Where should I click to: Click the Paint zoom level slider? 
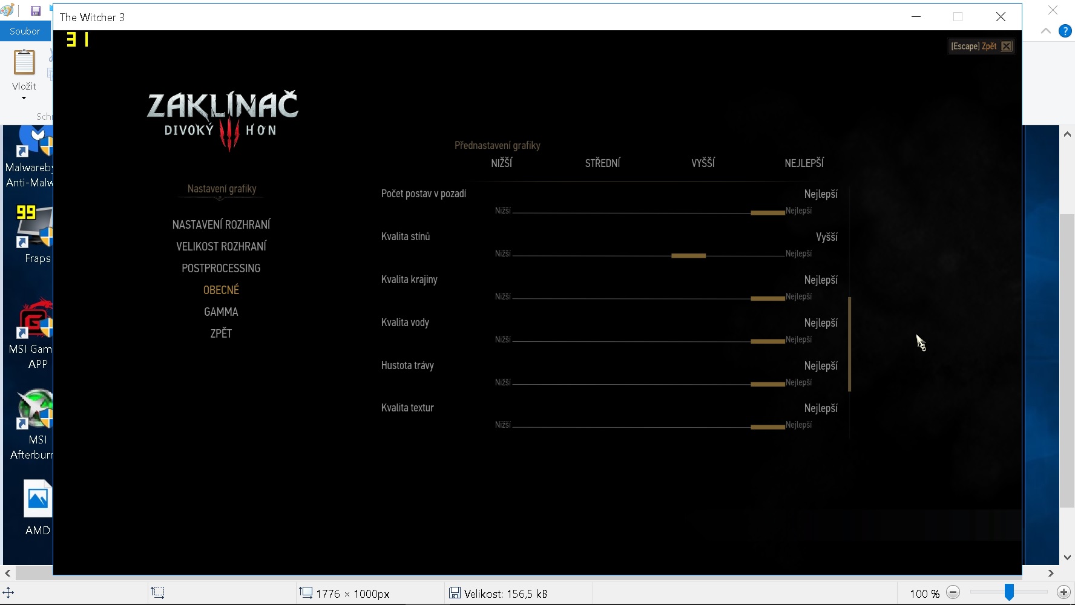(1009, 592)
